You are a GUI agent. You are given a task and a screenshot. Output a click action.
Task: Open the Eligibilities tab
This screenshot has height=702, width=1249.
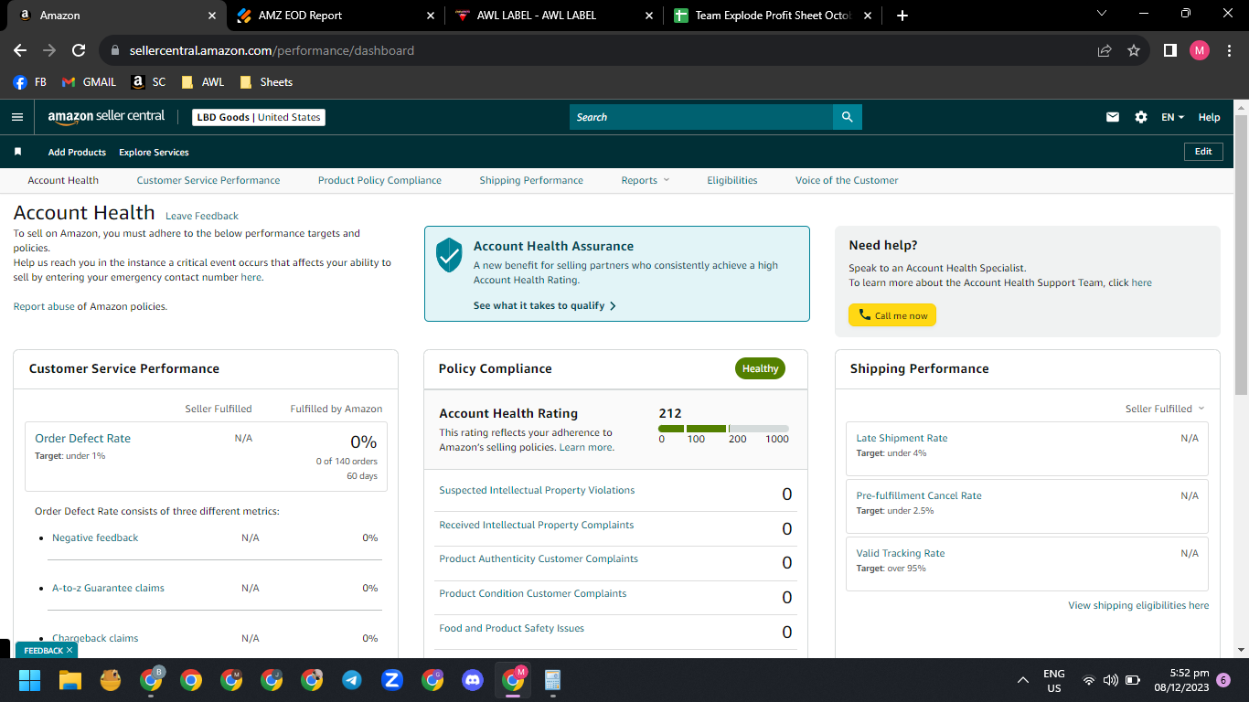tap(732, 180)
